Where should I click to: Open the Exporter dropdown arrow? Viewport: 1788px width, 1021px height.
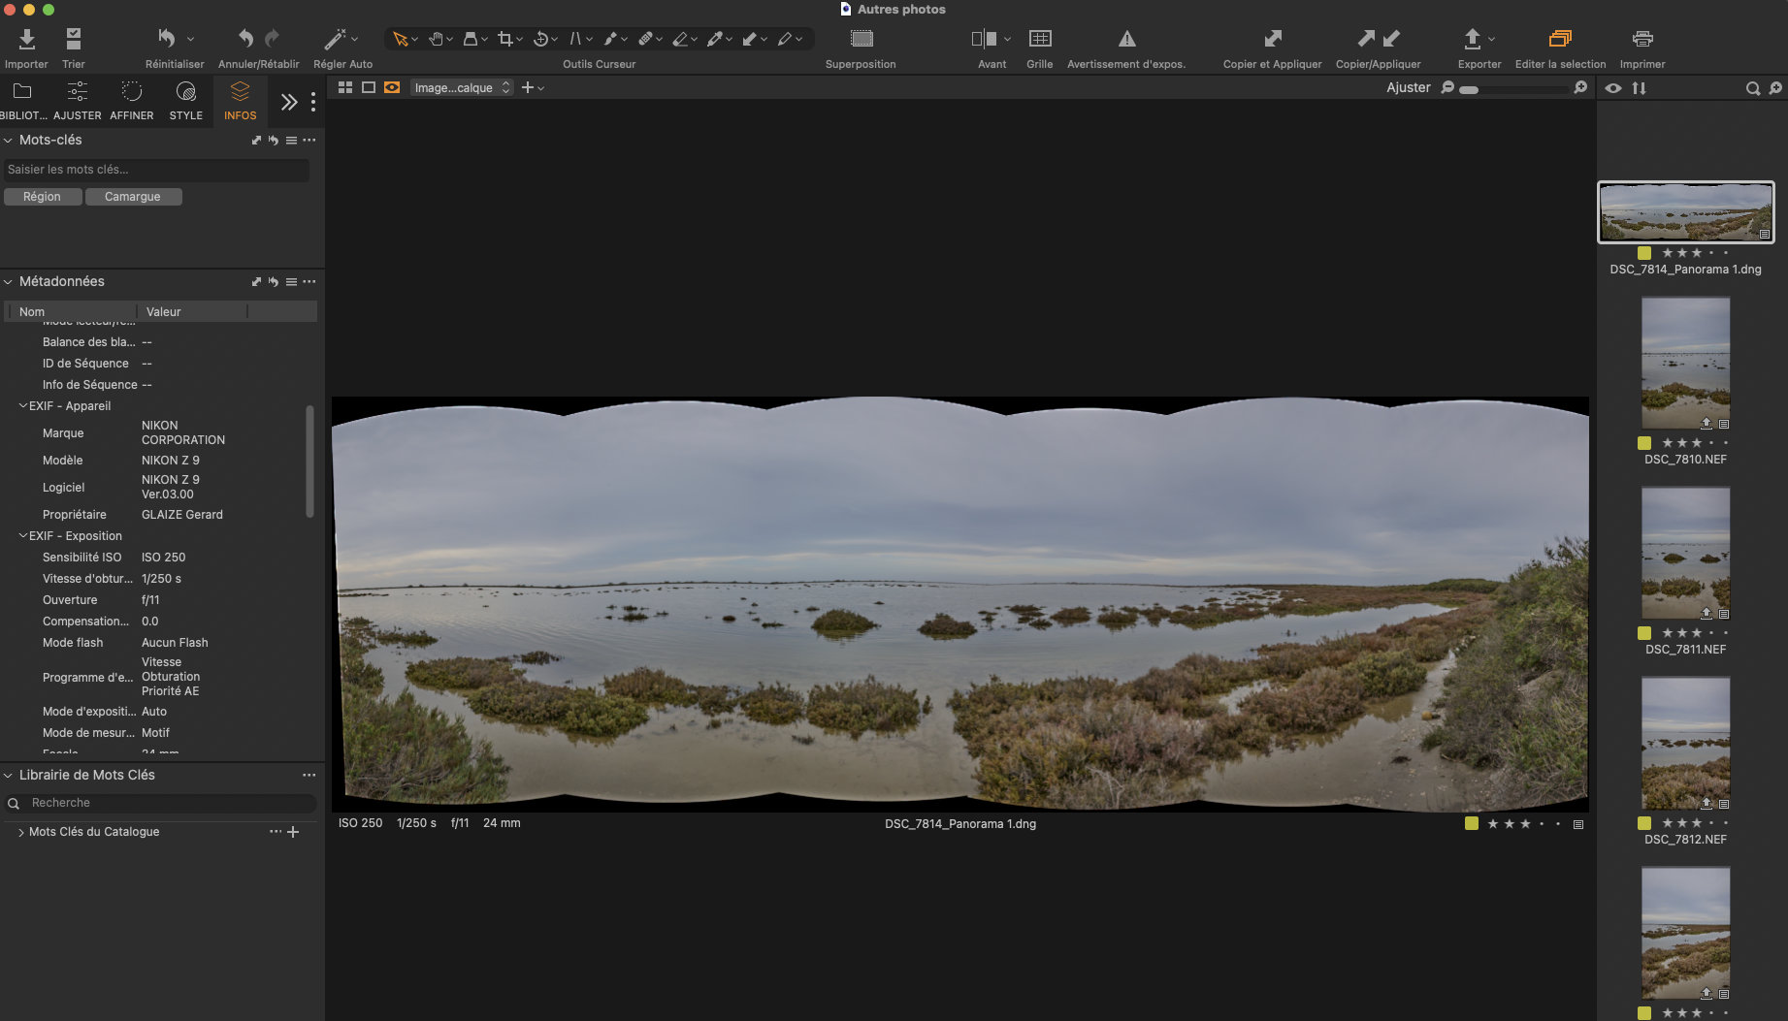pyautogui.click(x=1491, y=39)
